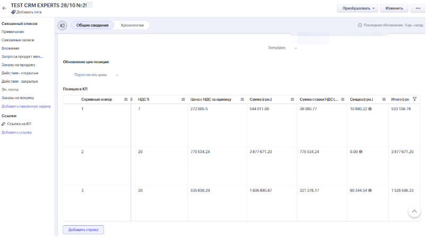The image size is (428, 248).
Task: Switch to the Общие сведения tab
Action: (x=92, y=25)
